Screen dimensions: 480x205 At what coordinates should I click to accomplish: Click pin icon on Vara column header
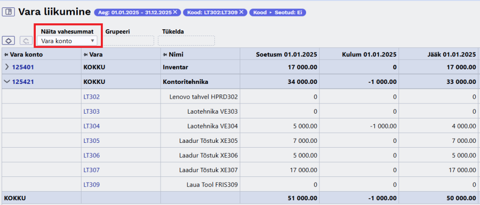(x=86, y=55)
